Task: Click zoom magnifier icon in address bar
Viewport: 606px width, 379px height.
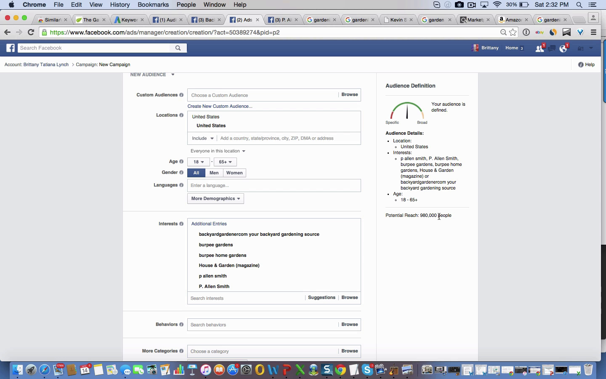Action: pyautogui.click(x=503, y=32)
